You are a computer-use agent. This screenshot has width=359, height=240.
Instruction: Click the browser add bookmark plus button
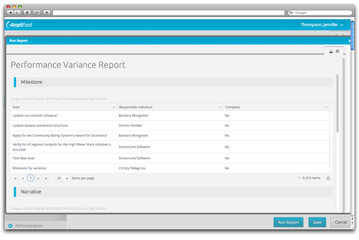pos(47,12)
